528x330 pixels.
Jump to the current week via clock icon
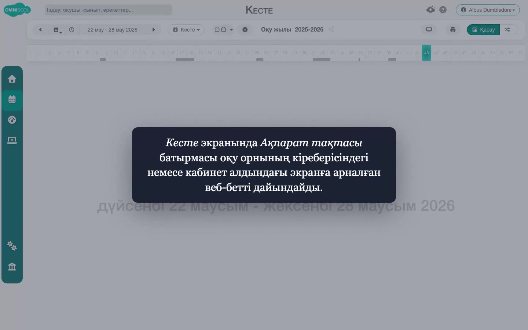(71, 30)
